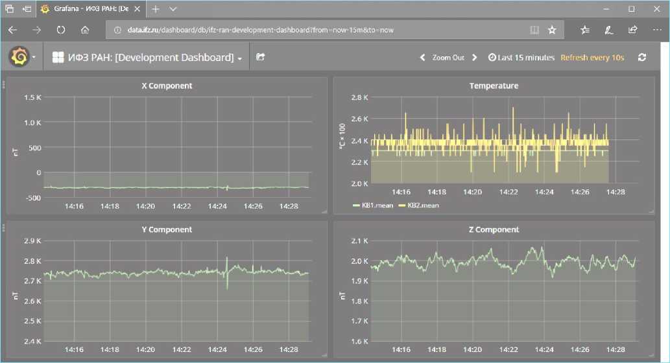Image resolution: width=670 pixels, height=363 pixels.
Task: Open the Last 15 minutes time picker
Action: point(521,58)
